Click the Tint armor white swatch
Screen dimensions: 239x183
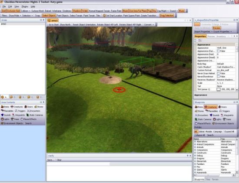point(219,89)
